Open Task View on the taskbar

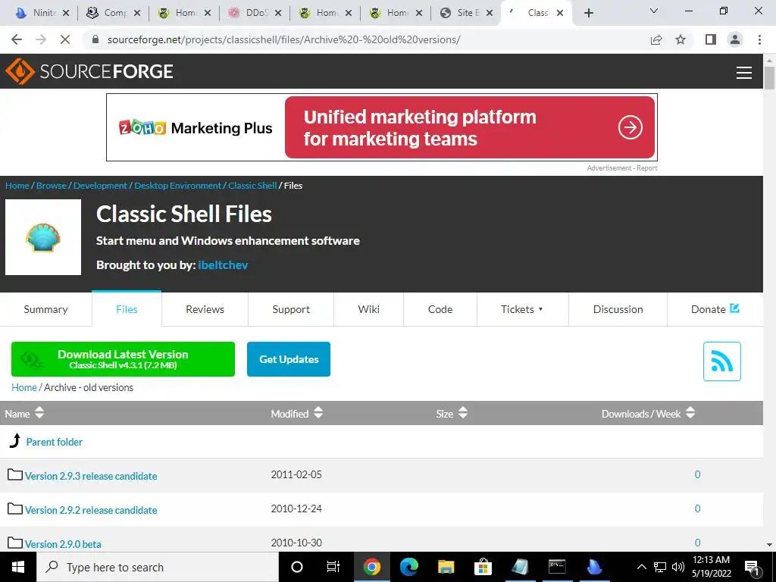point(333,567)
